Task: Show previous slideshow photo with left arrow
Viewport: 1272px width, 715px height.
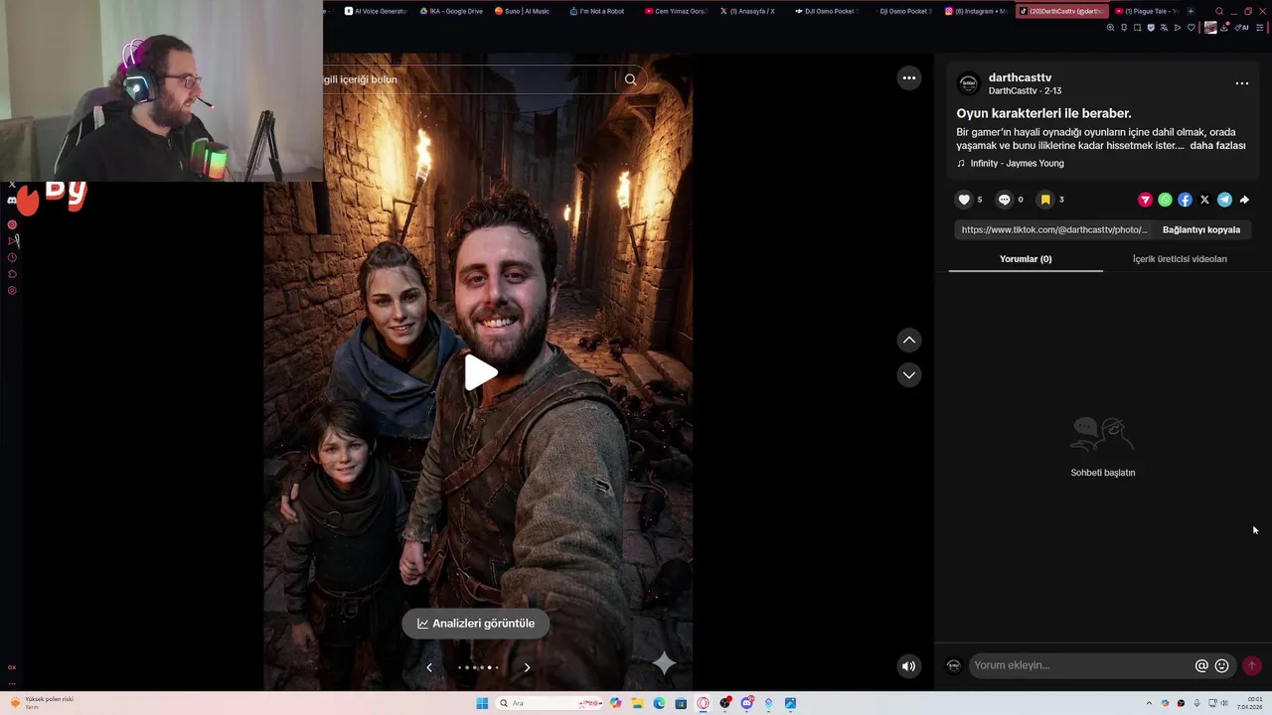Action: 429,667
